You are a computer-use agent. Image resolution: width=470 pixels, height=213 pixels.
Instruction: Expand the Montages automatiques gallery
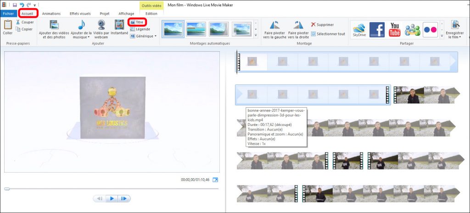(x=256, y=36)
